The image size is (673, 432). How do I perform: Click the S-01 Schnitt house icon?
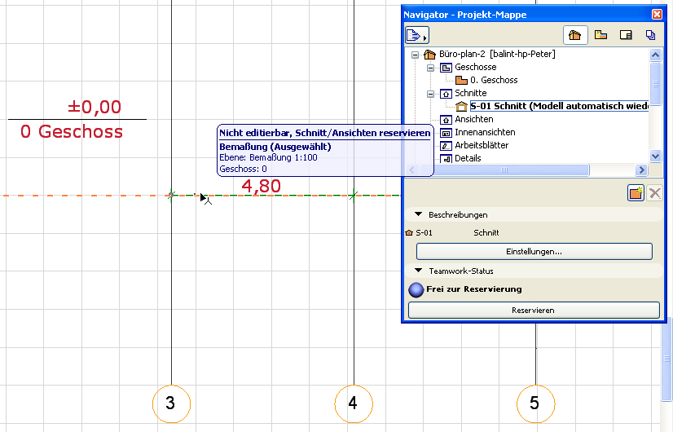[461, 107]
